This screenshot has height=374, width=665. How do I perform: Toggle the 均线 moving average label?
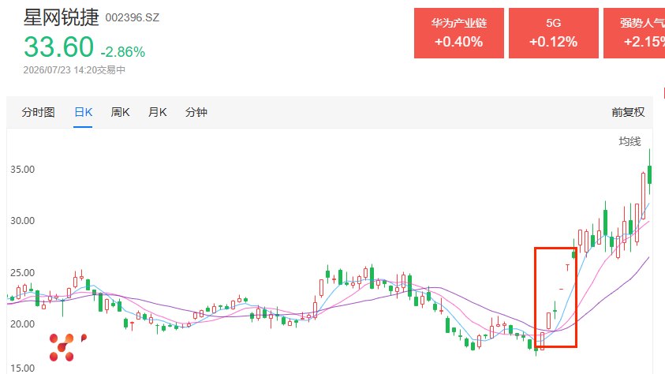pos(630,141)
